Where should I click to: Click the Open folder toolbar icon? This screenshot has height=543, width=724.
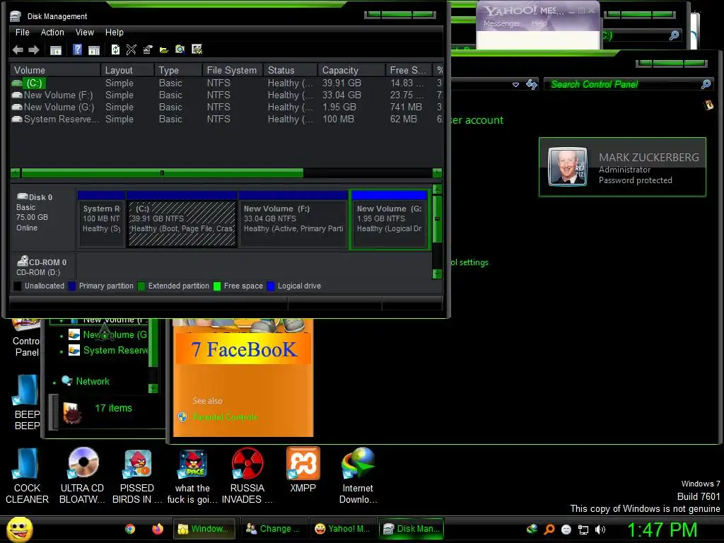tap(164, 50)
